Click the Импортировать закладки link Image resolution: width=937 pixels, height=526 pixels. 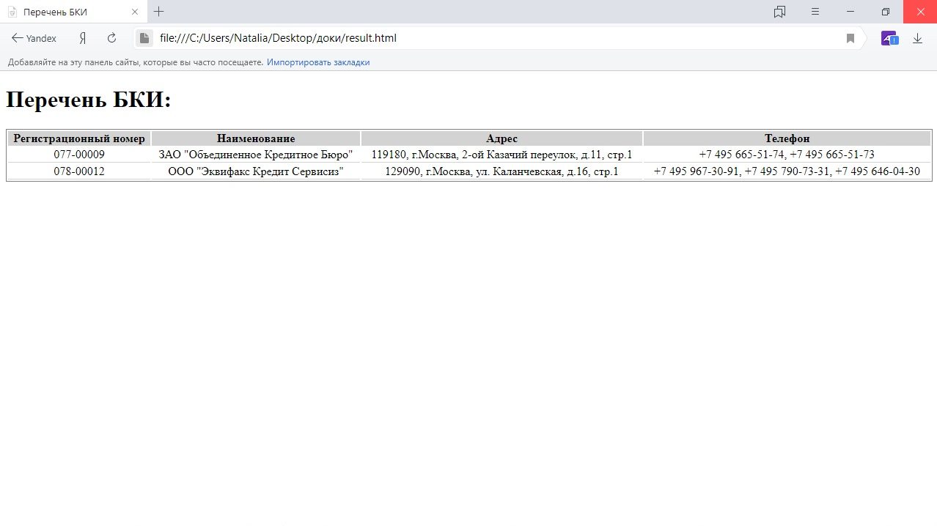click(x=317, y=62)
